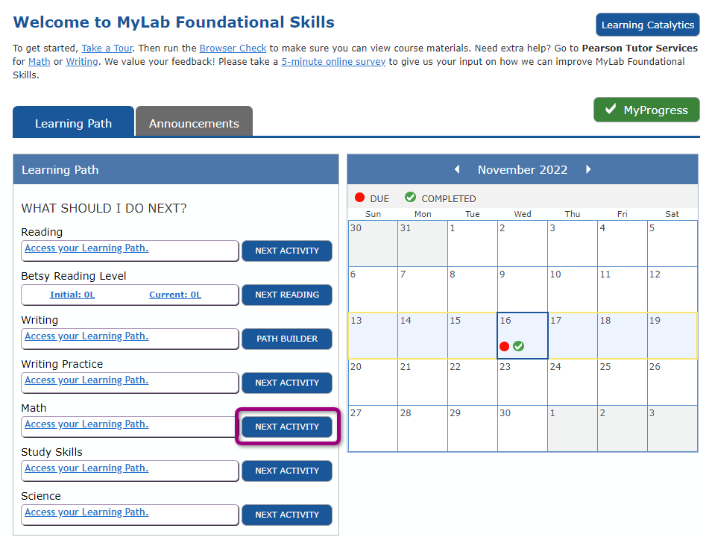Click the Betsy Reading Level label
This screenshot has height=540, width=709.
click(x=74, y=276)
